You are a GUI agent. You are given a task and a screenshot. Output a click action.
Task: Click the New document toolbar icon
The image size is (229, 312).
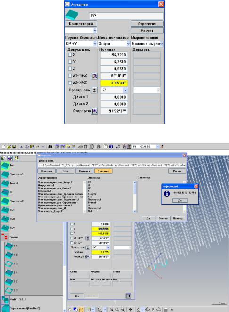(x=3, y=147)
